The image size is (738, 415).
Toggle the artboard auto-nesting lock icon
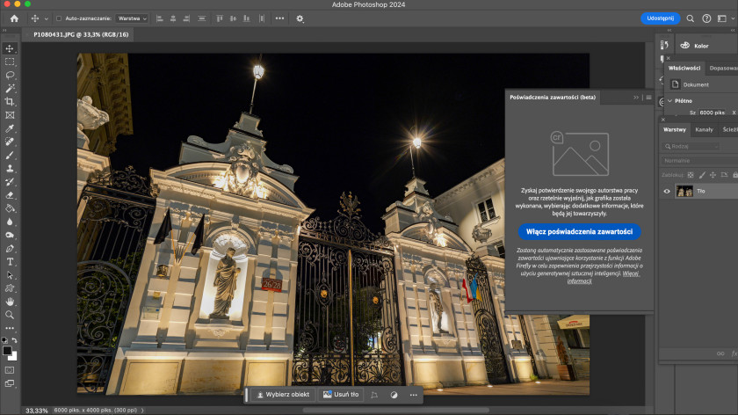click(x=724, y=175)
